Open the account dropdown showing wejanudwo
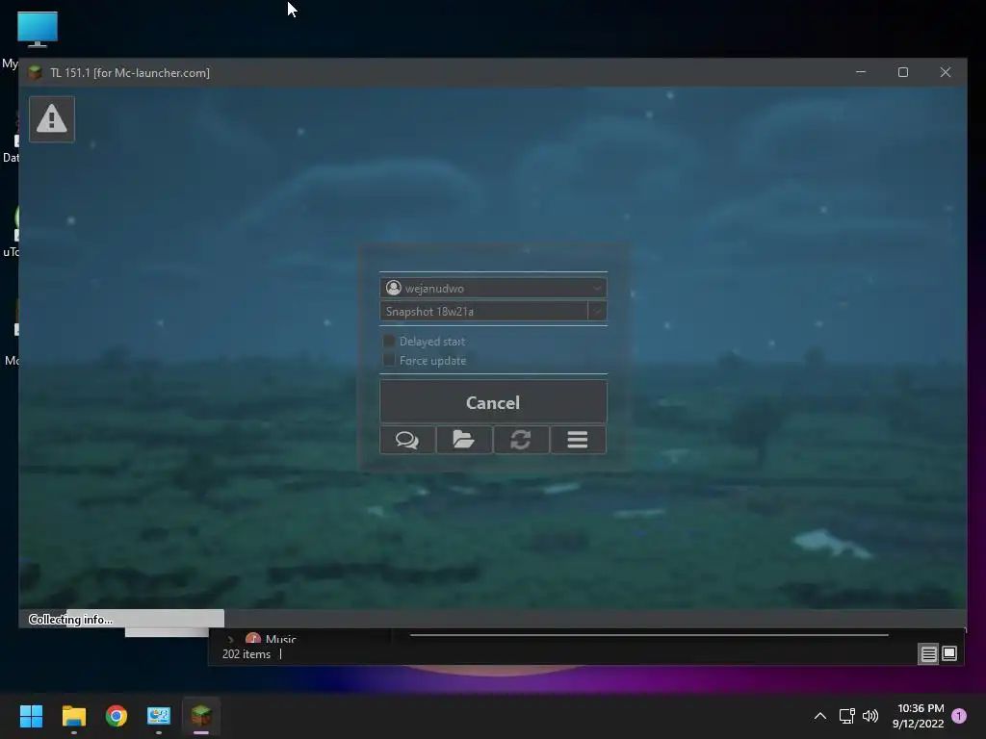 pyautogui.click(x=493, y=288)
